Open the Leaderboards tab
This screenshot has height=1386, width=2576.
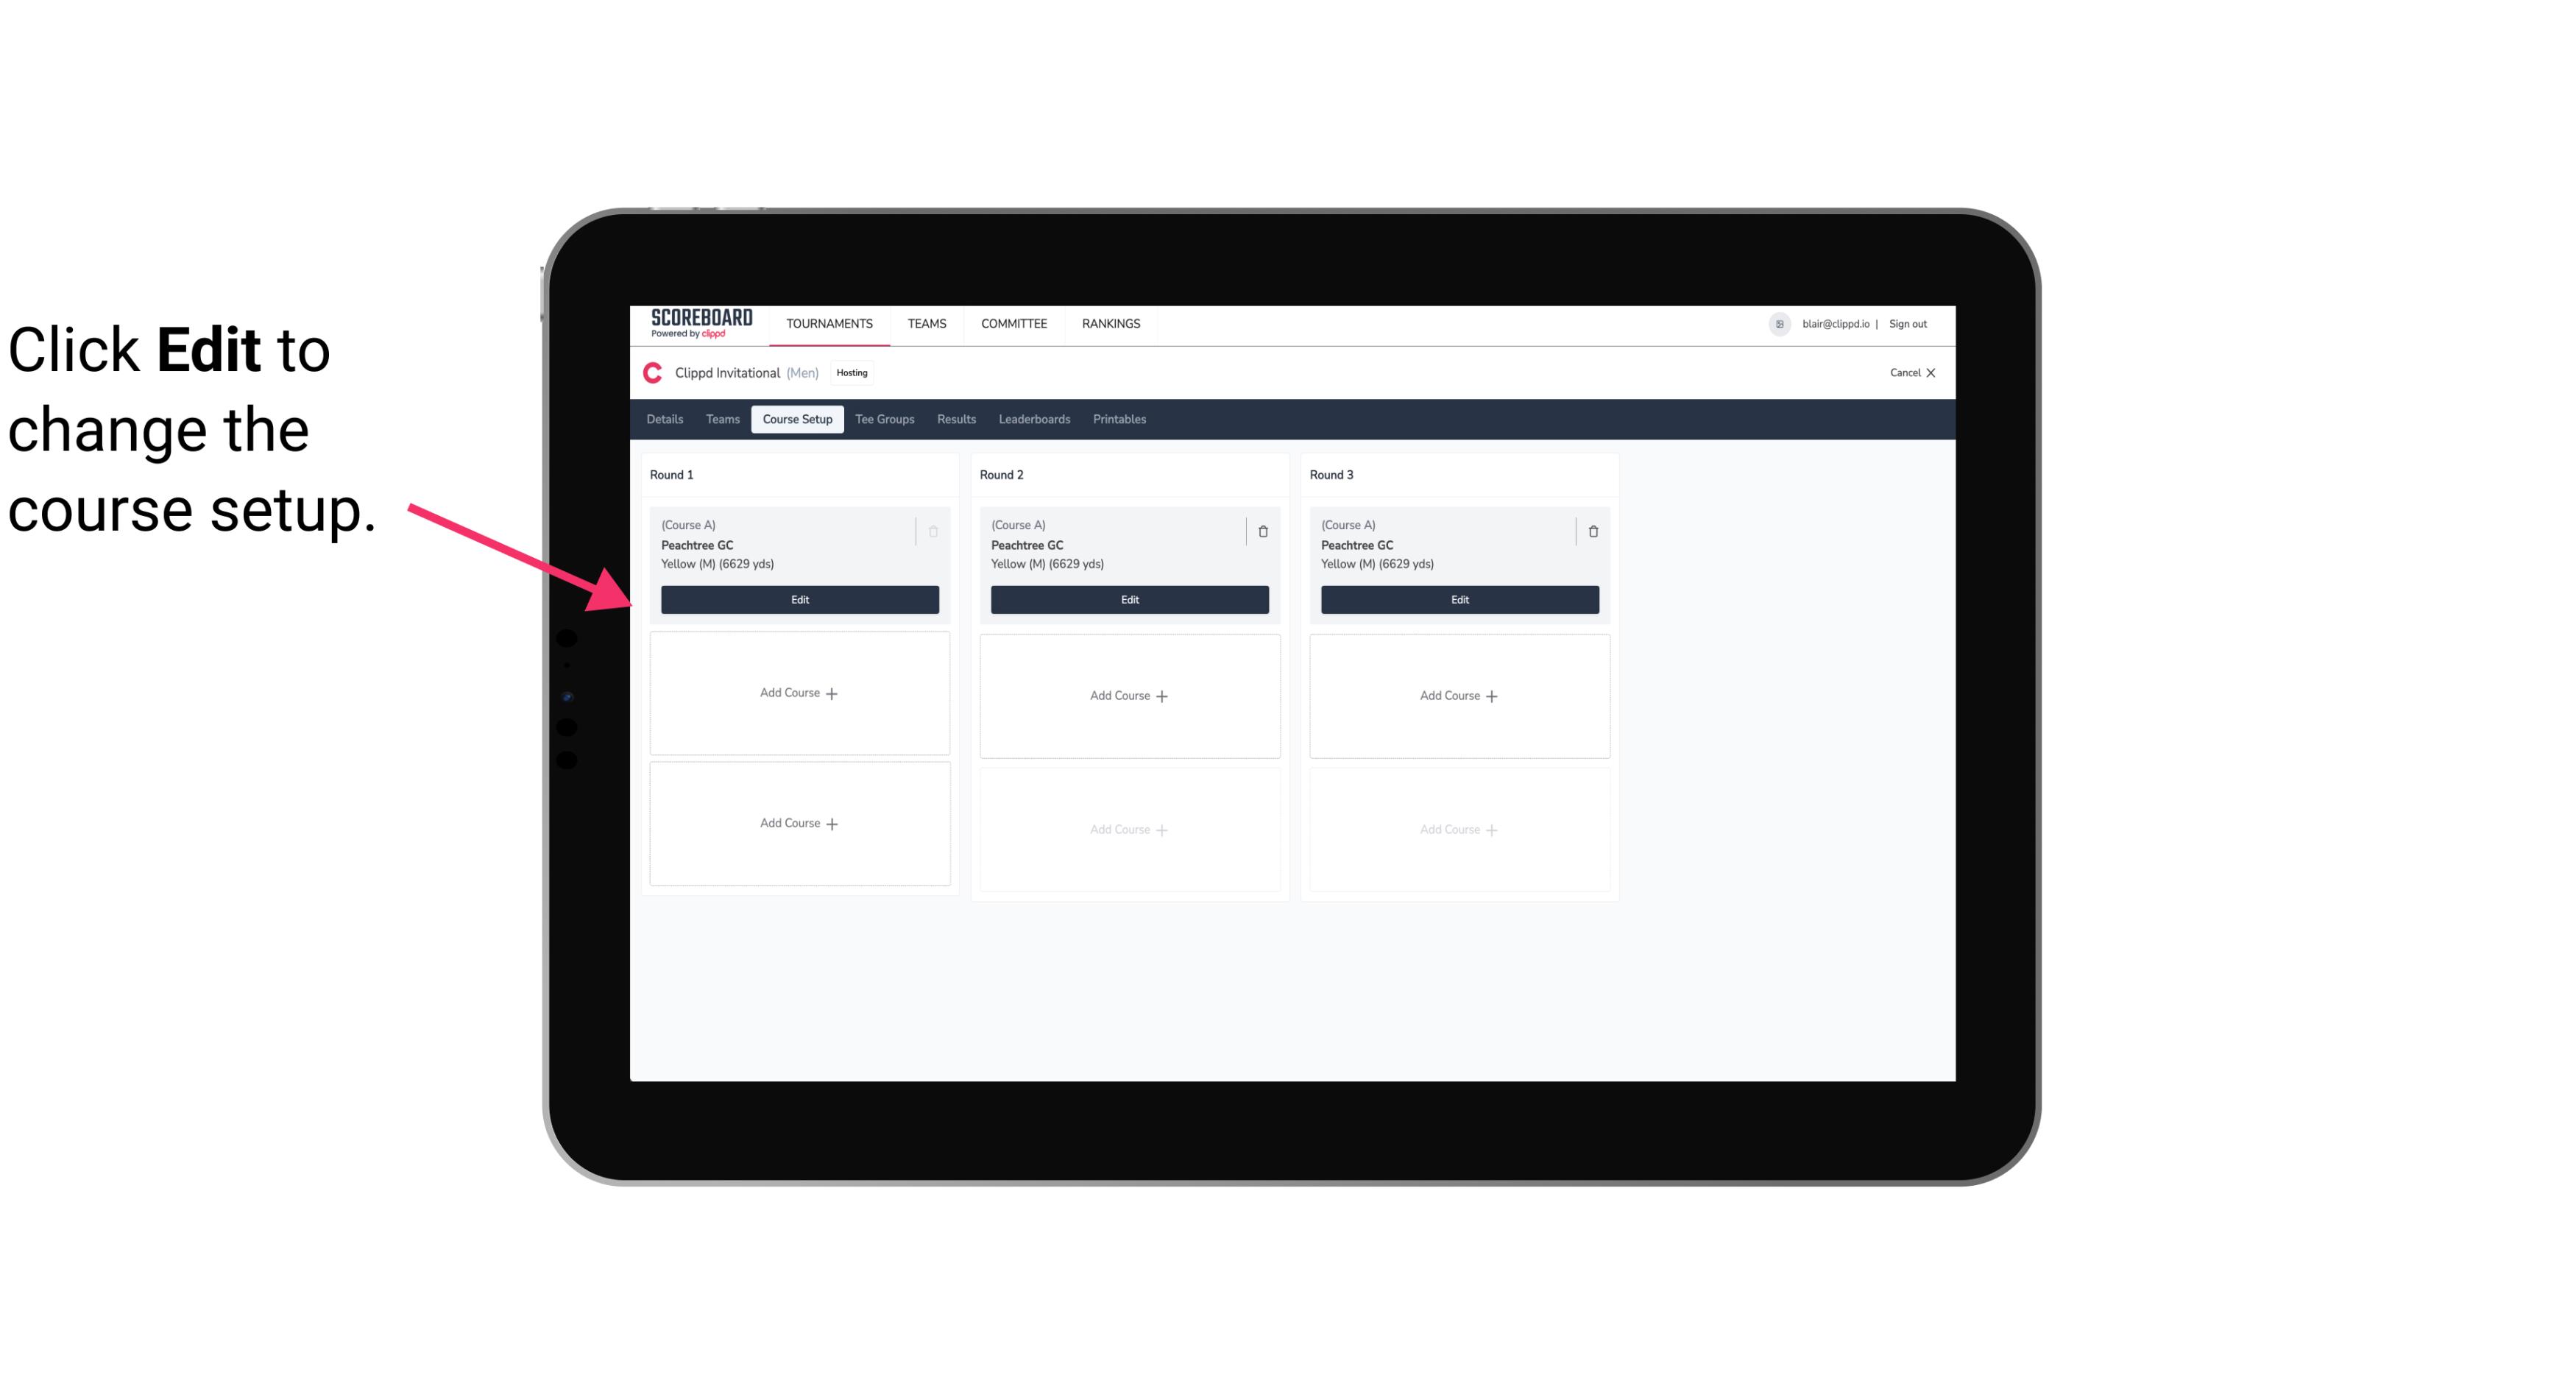pos(1034,418)
